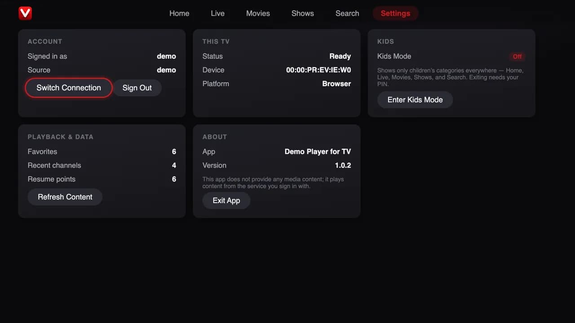
Task: Click the Status value Ready
Action: point(340,56)
